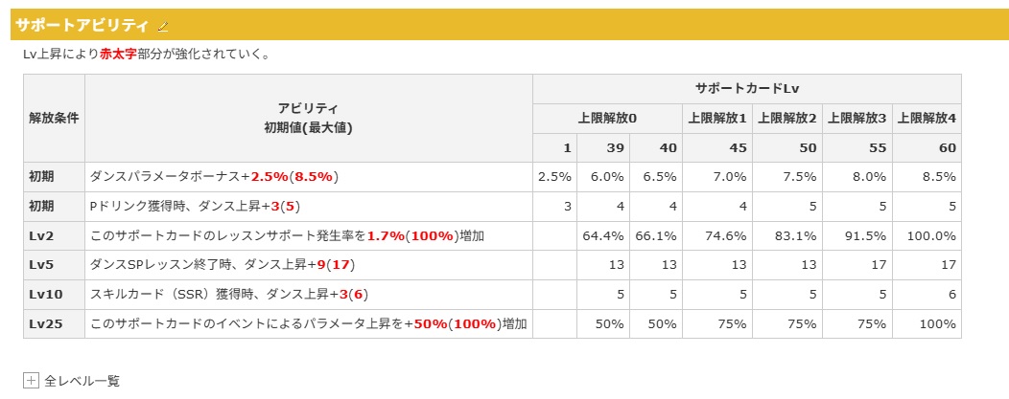This screenshot has width=1009, height=399.
Task: Click the 解放条件 column header
Action: tap(54, 119)
